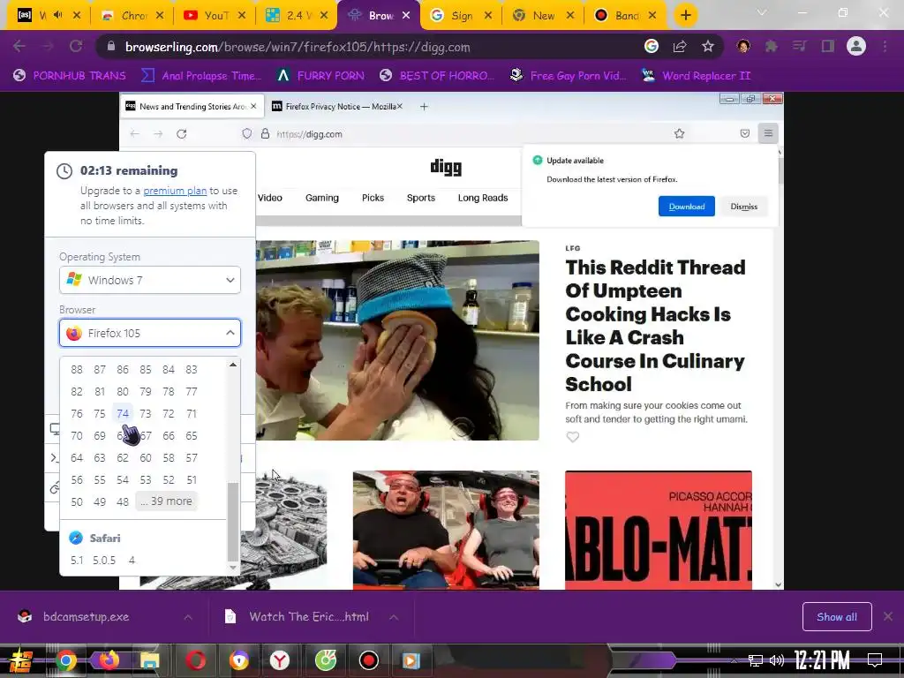Click Firefox tracking protection shield icon
Viewport: 904px width, 678px height.
pyautogui.click(x=247, y=134)
